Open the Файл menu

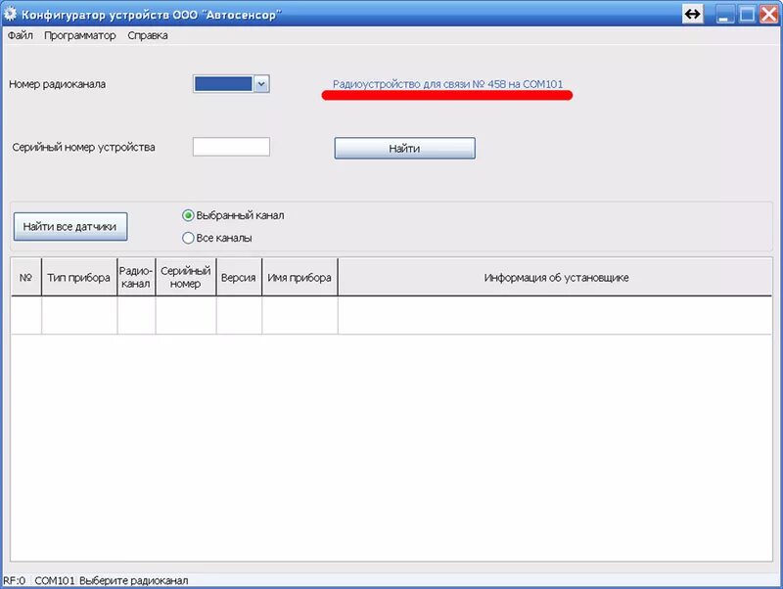[20, 35]
